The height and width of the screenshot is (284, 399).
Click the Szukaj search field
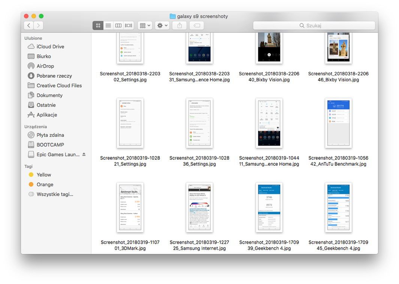point(314,25)
